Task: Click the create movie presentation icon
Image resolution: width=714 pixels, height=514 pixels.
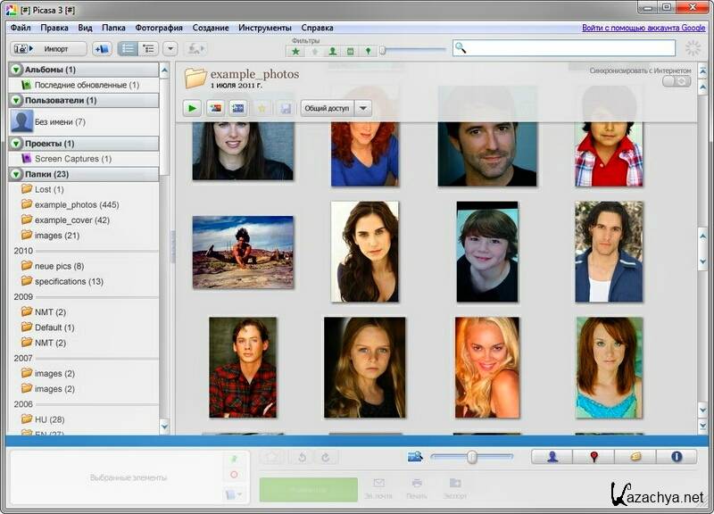Action: tap(238, 108)
